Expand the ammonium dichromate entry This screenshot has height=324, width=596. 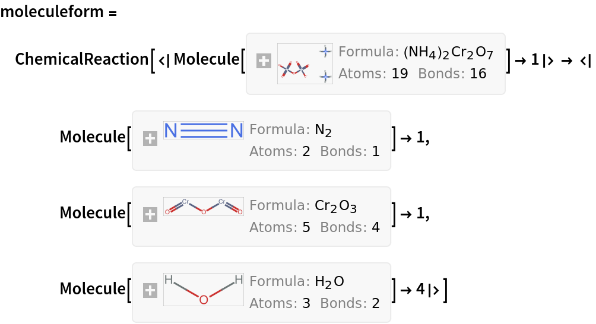(264, 61)
